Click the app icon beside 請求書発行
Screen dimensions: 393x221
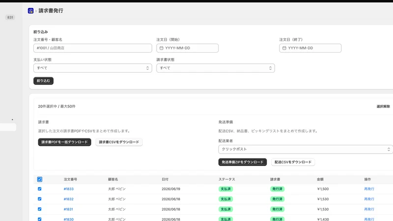click(x=30, y=11)
